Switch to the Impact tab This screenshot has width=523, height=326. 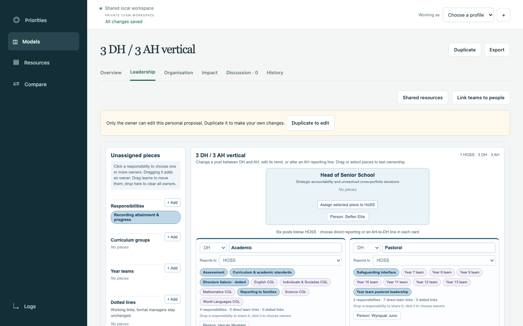click(210, 72)
